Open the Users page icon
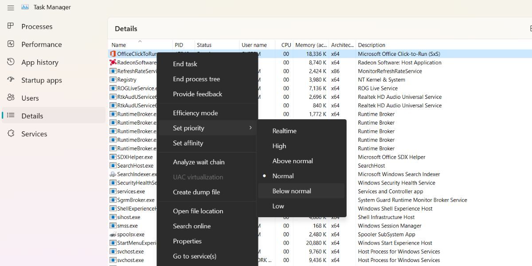Image resolution: width=532 pixels, height=266 pixels. tap(11, 98)
